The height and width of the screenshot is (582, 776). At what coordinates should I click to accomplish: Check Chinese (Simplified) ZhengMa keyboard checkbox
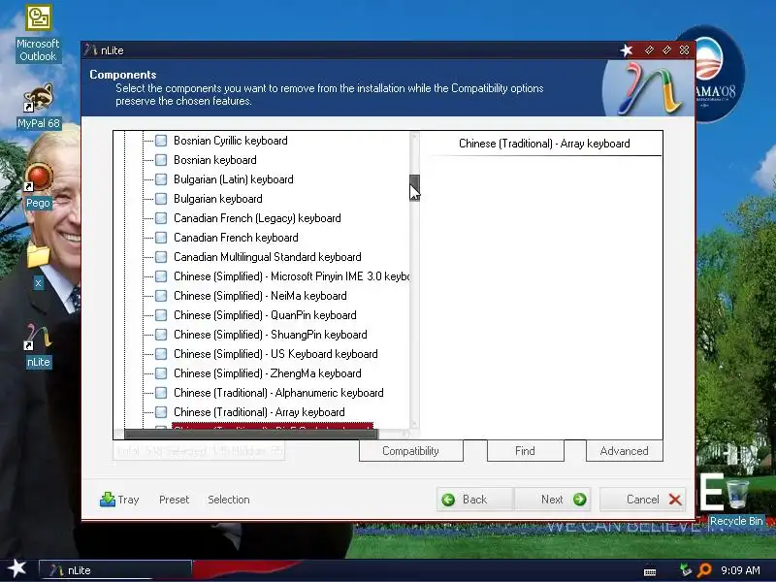pyautogui.click(x=161, y=373)
